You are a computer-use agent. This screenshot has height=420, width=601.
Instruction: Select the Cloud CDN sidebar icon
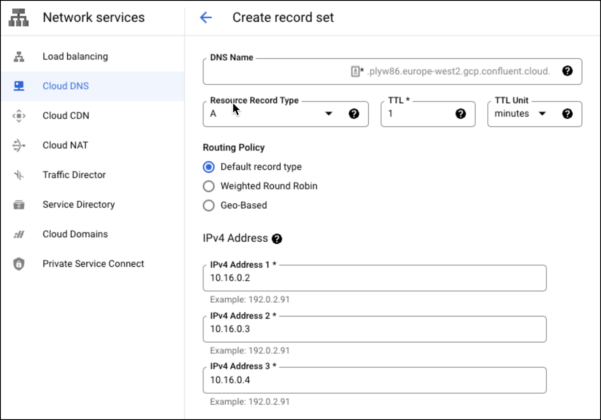tap(18, 115)
